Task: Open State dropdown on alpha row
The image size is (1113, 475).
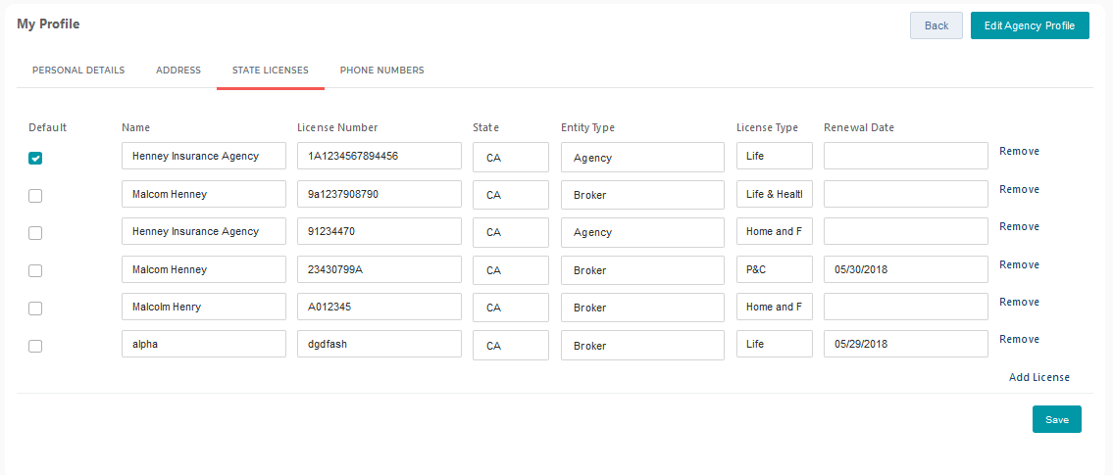Action: click(511, 346)
